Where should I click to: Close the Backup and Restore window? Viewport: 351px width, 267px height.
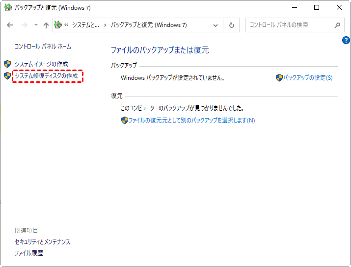click(339, 8)
